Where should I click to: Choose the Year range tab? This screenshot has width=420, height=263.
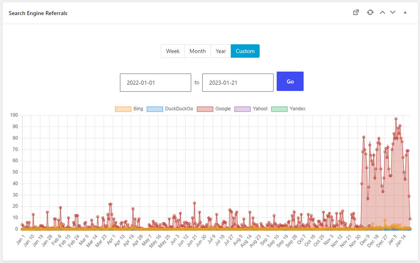(x=221, y=51)
